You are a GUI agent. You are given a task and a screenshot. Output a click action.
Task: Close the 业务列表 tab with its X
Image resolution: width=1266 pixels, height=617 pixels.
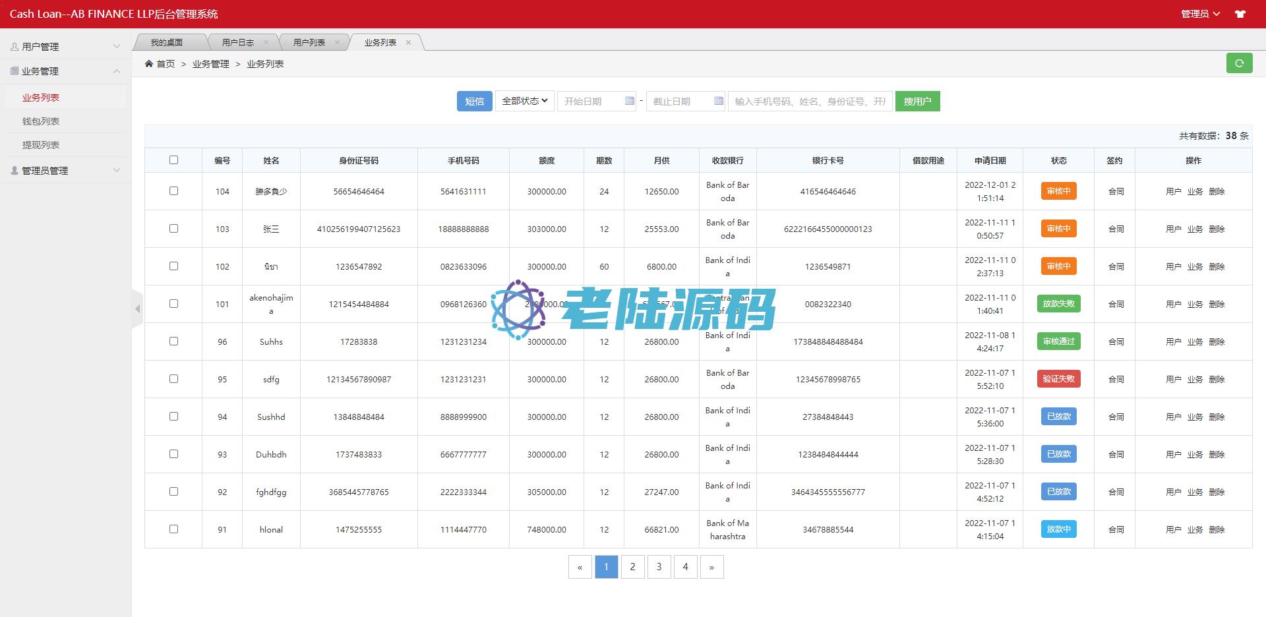tap(408, 42)
